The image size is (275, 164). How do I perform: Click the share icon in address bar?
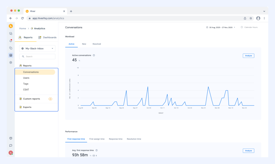245,18
